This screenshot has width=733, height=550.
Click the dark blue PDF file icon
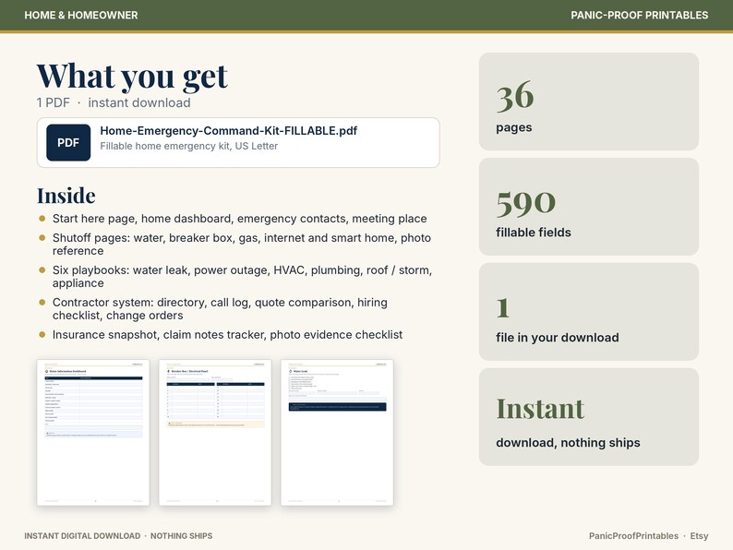pyautogui.click(x=68, y=142)
